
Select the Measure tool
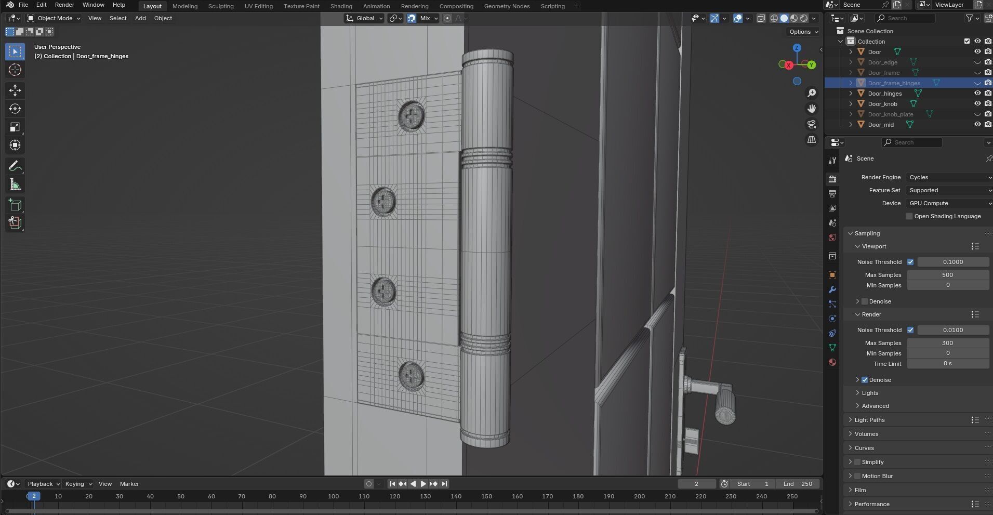15,184
